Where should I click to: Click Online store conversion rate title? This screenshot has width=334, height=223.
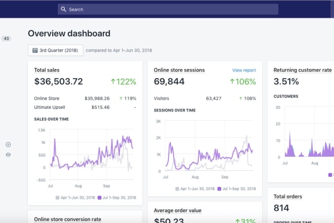coord(67,219)
